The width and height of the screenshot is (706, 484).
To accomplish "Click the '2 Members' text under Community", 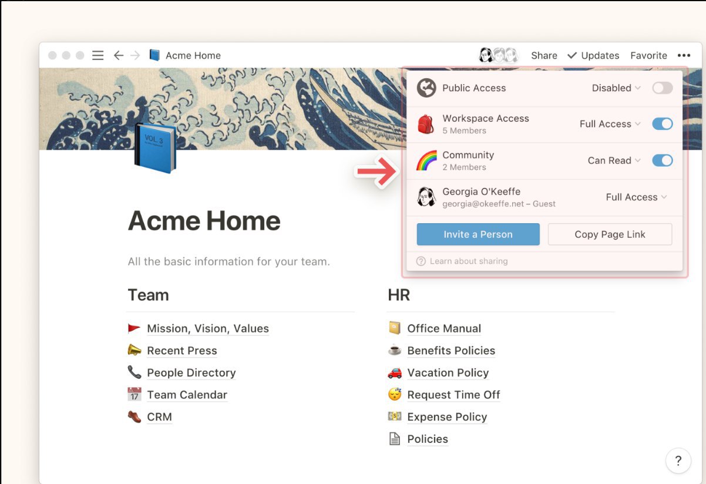I will (464, 167).
